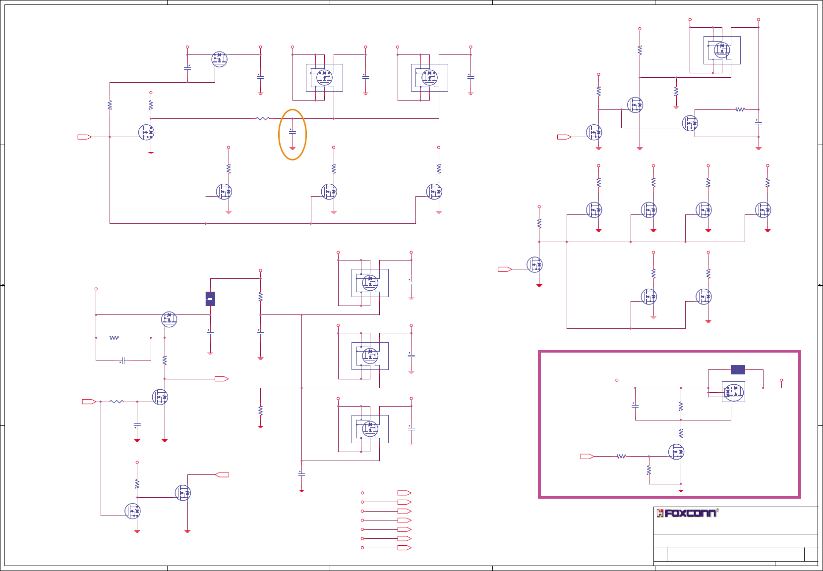
Task: Select the horizontally oriented capacitor symbol
Action: (x=123, y=361)
